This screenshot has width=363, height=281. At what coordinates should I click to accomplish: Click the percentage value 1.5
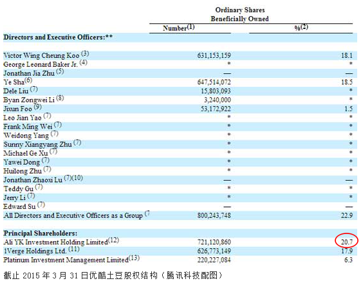(x=348, y=109)
